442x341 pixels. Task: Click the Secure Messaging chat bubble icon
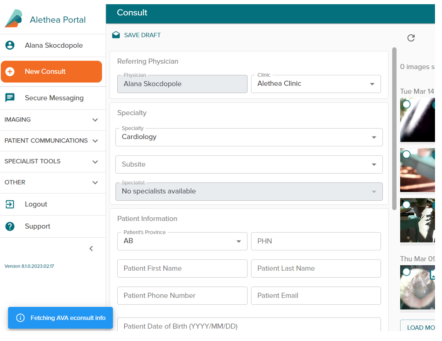9,98
